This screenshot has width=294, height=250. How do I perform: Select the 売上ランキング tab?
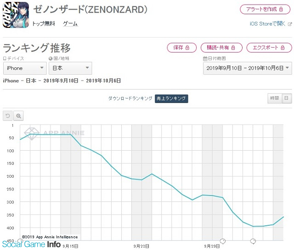tap(171, 98)
